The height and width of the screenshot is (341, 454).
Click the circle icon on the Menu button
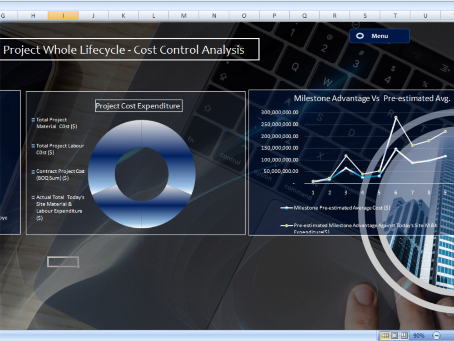click(360, 36)
